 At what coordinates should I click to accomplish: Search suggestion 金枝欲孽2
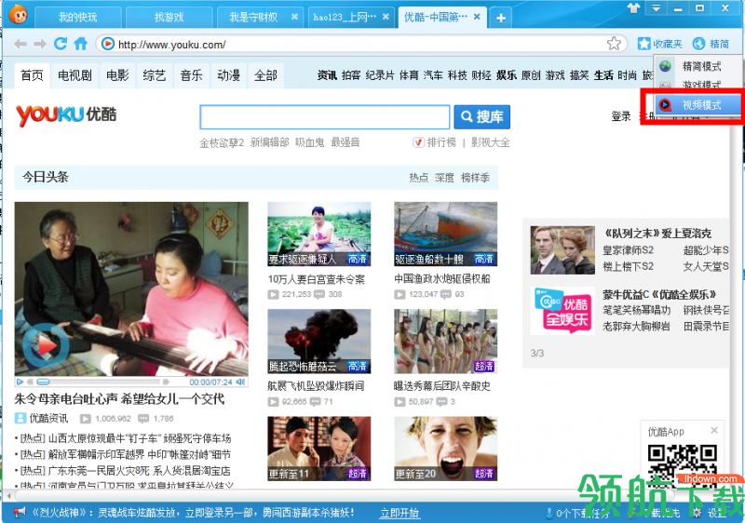click(222, 142)
